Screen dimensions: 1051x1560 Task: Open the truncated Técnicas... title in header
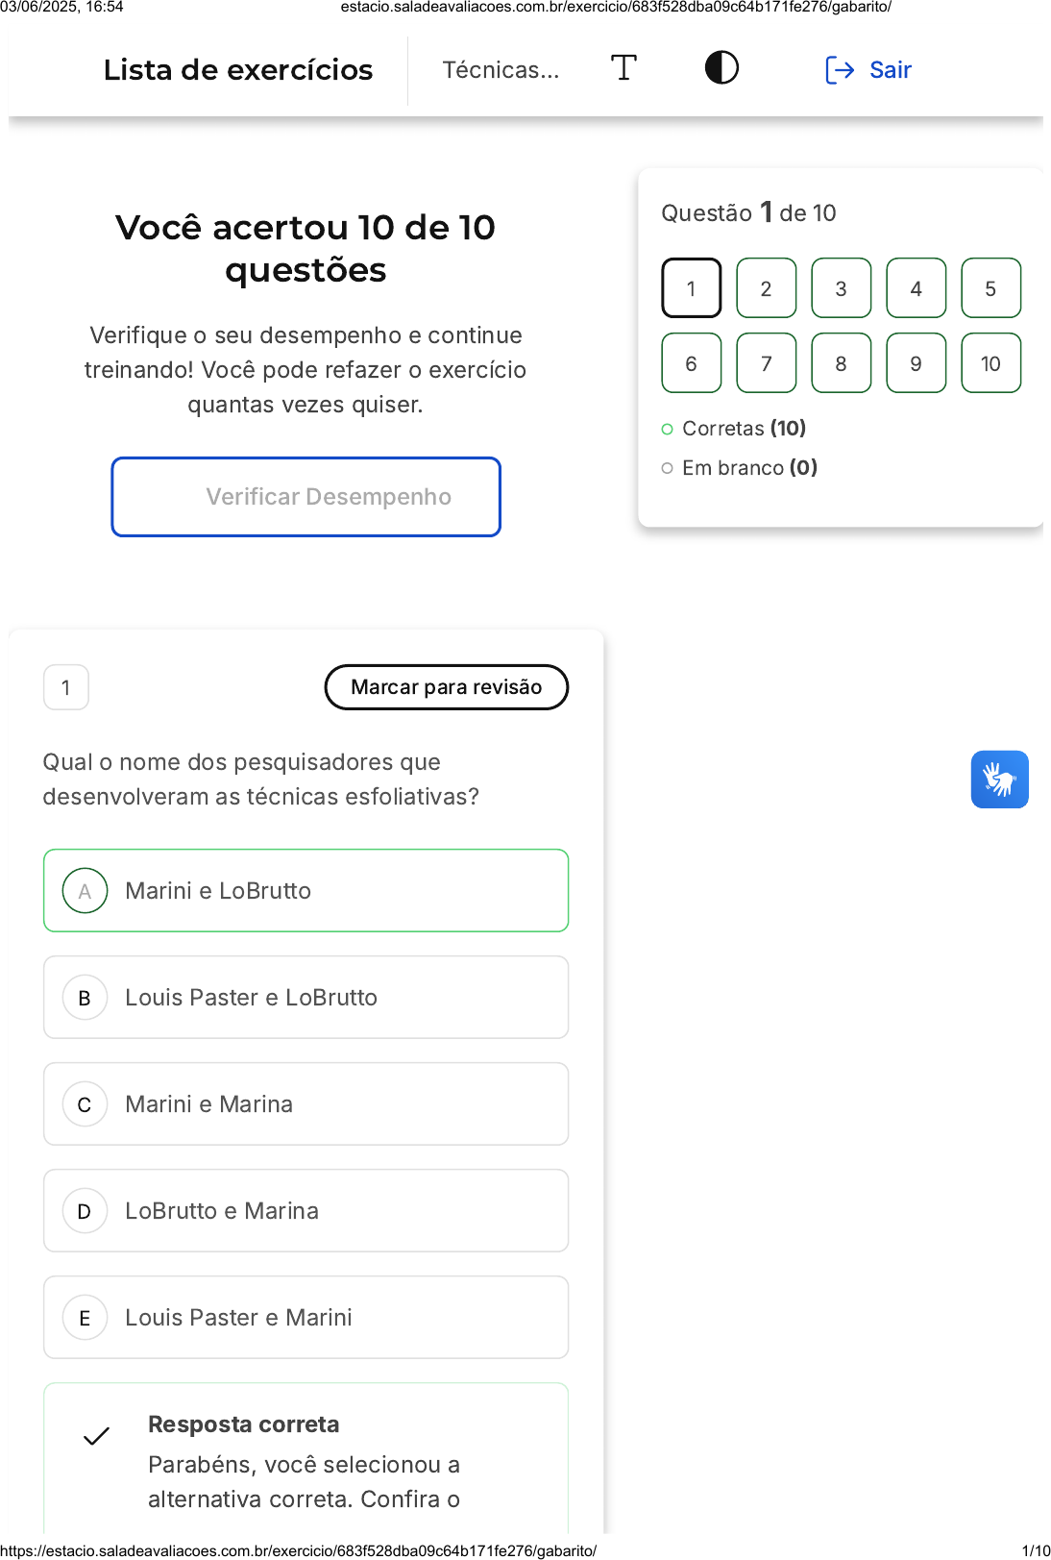point(501,70)
